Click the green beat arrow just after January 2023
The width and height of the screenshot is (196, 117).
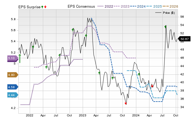click(x=86, y=36)
